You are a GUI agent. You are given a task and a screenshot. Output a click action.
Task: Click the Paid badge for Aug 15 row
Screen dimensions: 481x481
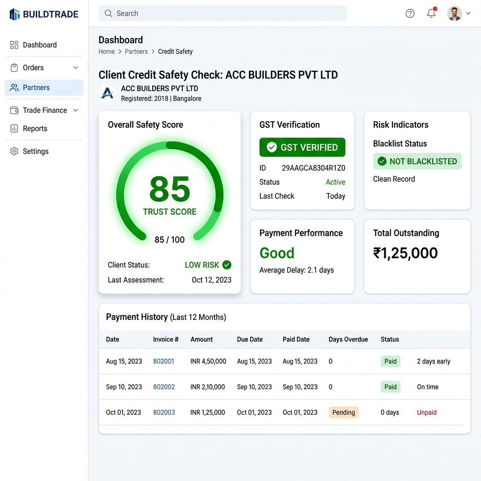390,361
